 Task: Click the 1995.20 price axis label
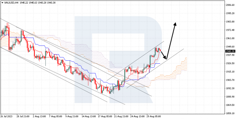230,13
